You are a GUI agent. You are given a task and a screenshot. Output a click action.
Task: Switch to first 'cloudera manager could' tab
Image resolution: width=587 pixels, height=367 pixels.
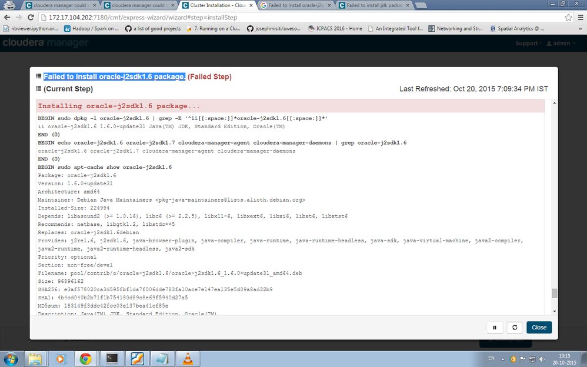pyautogui.click(x=60, y=5)
